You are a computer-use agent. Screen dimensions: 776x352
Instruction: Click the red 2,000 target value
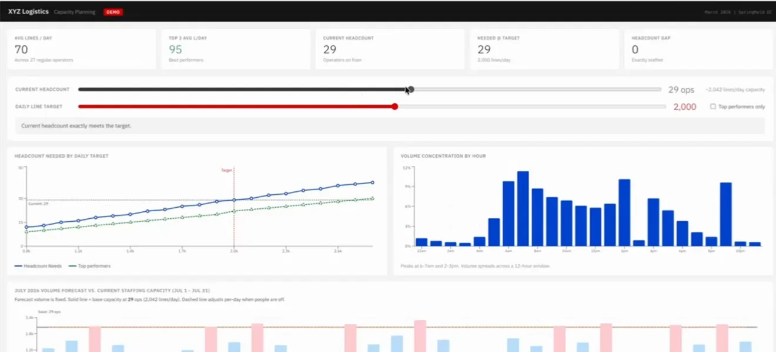pyautogui.click(x=685, y=107)
